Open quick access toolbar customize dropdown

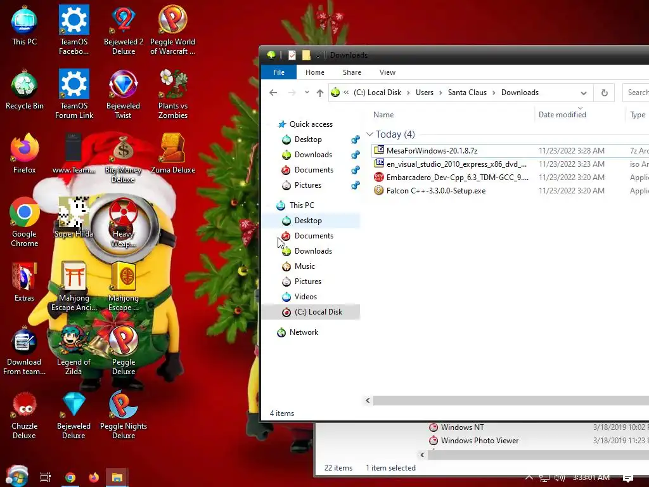[318, 56]
